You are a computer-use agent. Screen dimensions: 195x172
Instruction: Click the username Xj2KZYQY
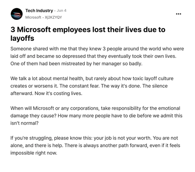(x=54, y=17)
